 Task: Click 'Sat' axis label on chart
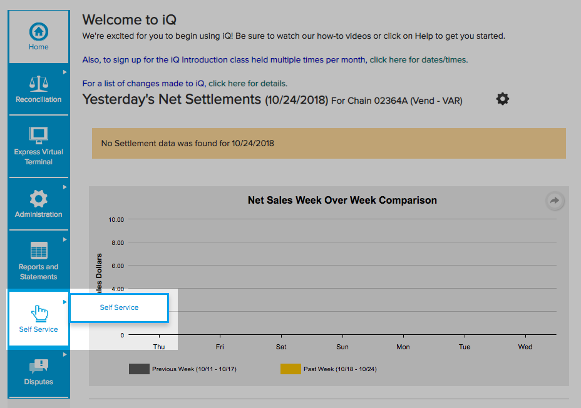click(281, 347)
